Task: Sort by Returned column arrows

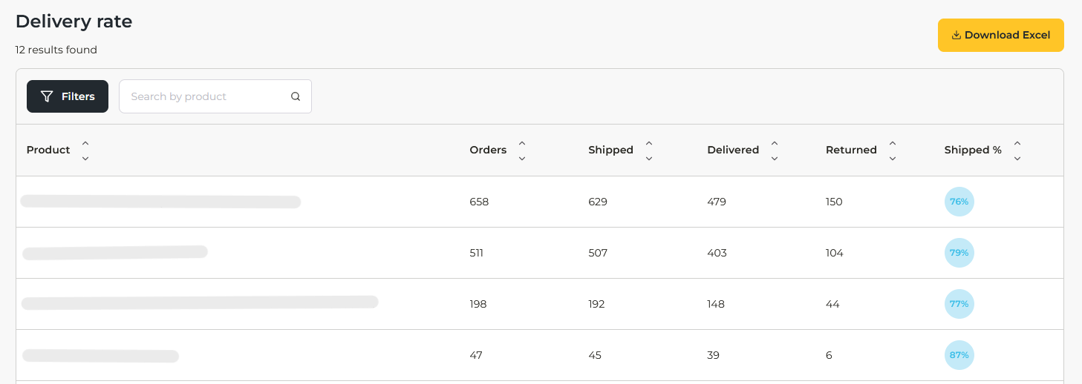Action: 893,150
